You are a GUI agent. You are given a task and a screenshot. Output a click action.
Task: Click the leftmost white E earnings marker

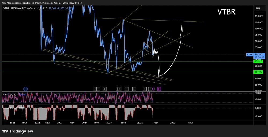click(95, 89)
